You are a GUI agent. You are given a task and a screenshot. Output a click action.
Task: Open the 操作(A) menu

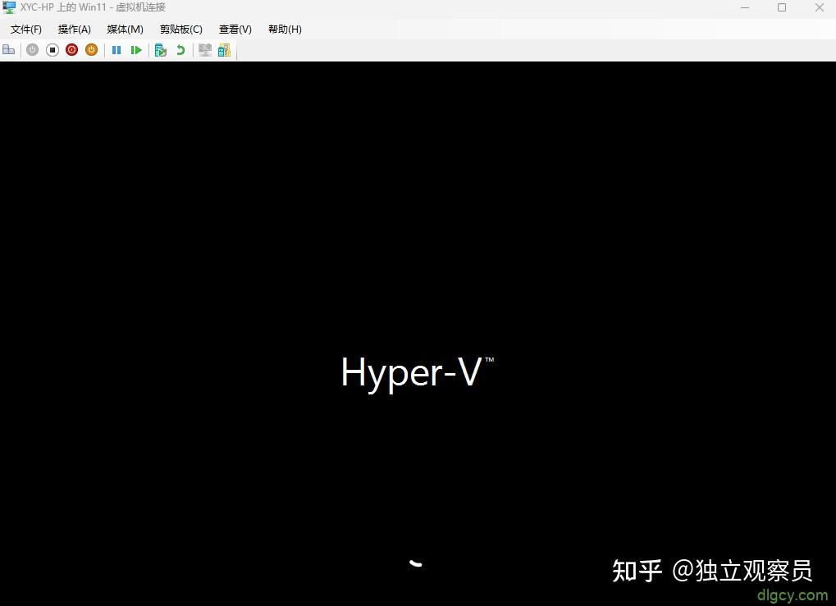pyautogui.click(x=74, y=29)
